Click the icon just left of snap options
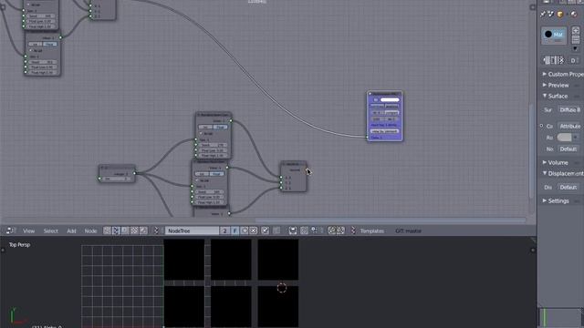This screenshot has width=584, height=328. tap(304, 231)
